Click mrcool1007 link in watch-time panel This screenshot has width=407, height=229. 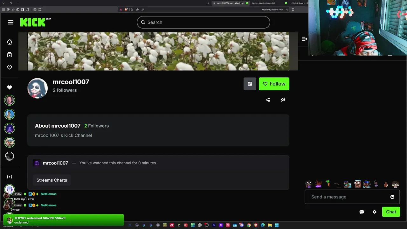tap(55, 163)
